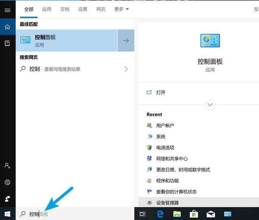Viewport: 259px width, 220px height.
Task: Click the hamburger menu icon in sidebar
Action: point(7,10)
